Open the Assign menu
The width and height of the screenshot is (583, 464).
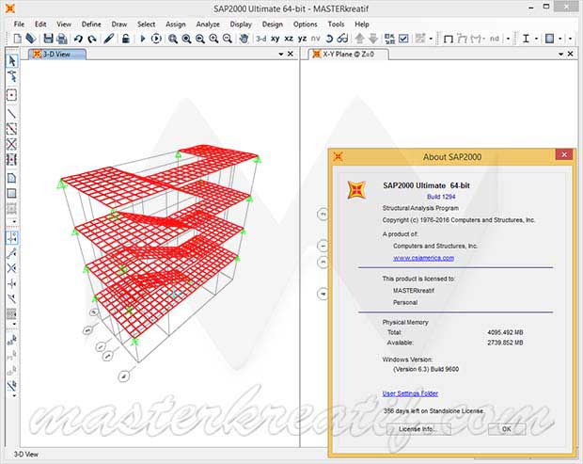(176, 24)
